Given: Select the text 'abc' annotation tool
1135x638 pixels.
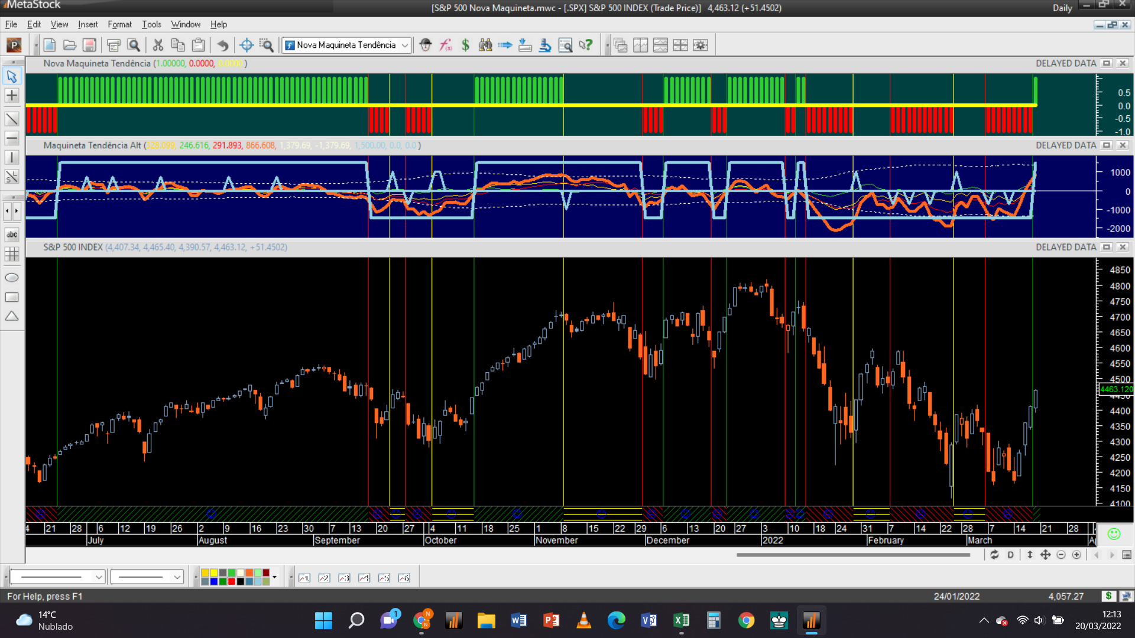Looking at the screenshot, I should tap(12, 235).
